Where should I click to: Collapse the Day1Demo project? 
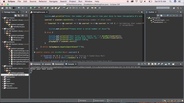pyautogui.click(x=3, y=18)
